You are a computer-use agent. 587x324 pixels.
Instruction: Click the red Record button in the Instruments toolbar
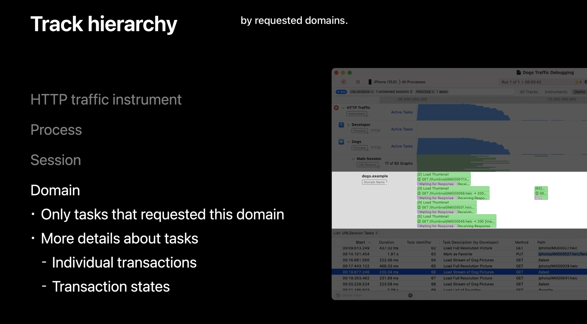click(x=344, y=82)
